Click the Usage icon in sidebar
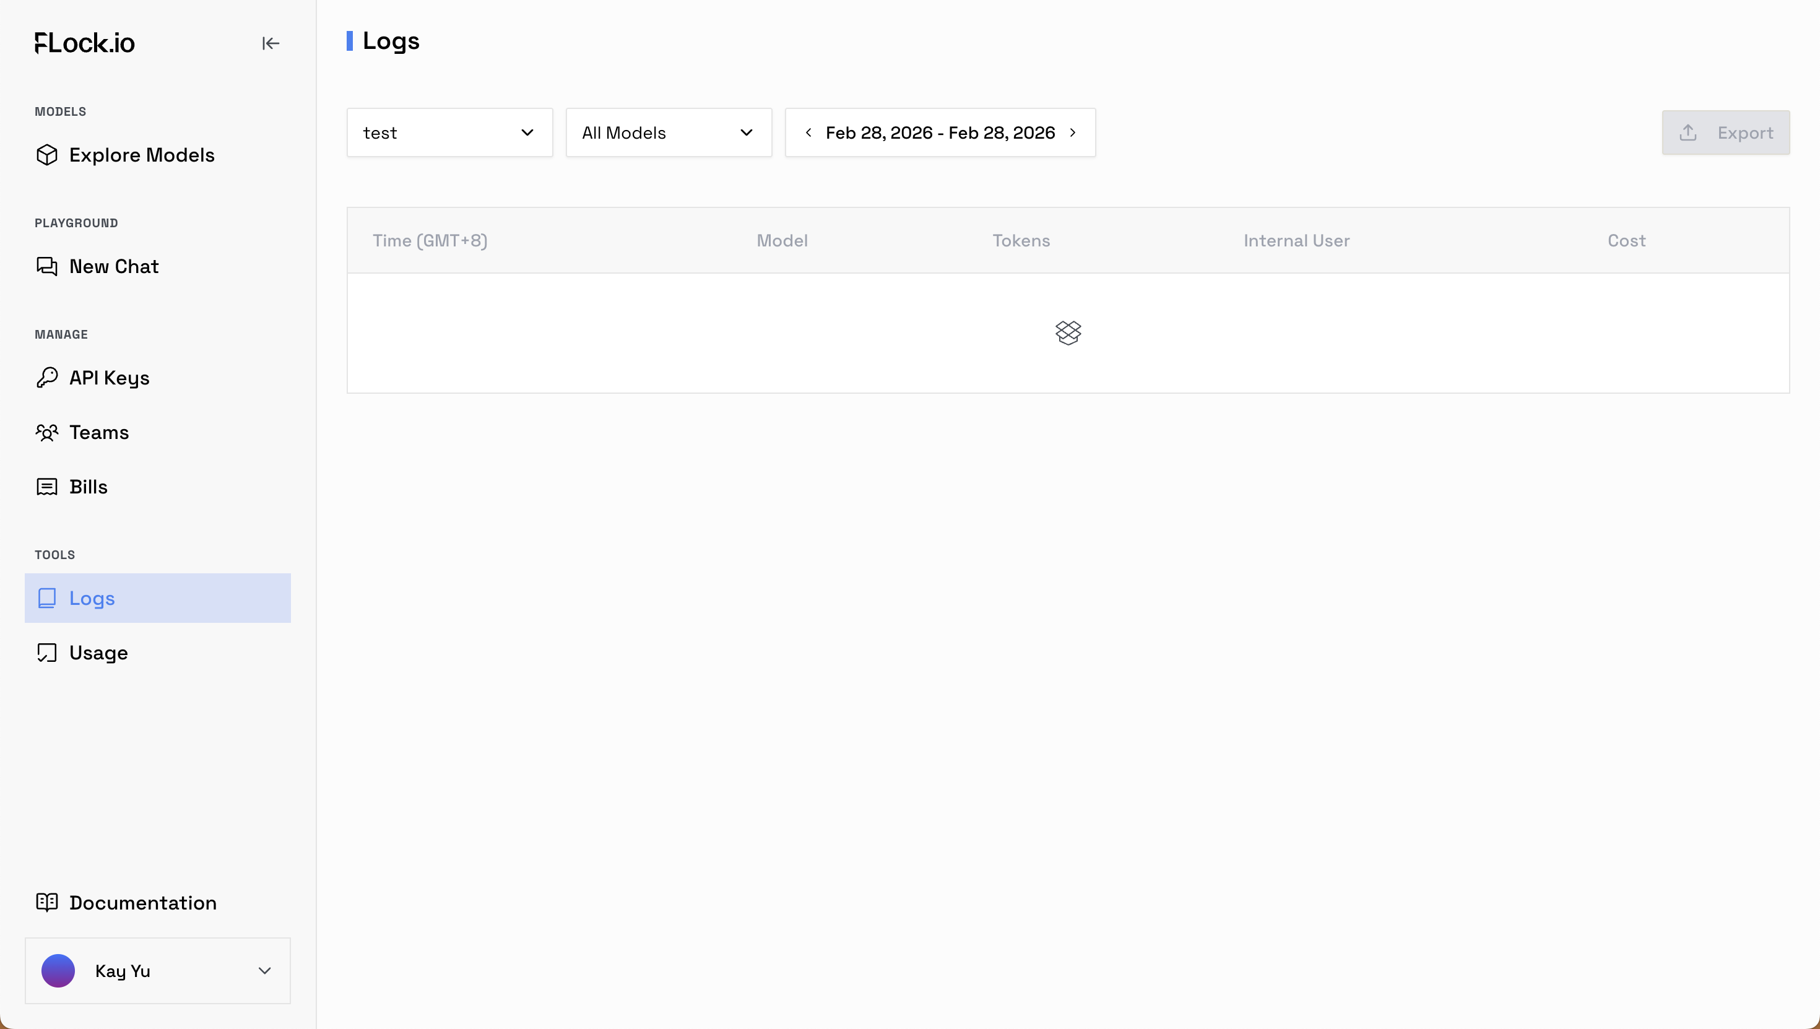1820x1029 pixels. (x=46, y=653)
